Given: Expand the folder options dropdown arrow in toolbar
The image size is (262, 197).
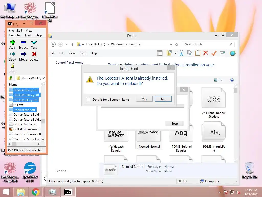Looking at the screenshot, I should (175, 53).
